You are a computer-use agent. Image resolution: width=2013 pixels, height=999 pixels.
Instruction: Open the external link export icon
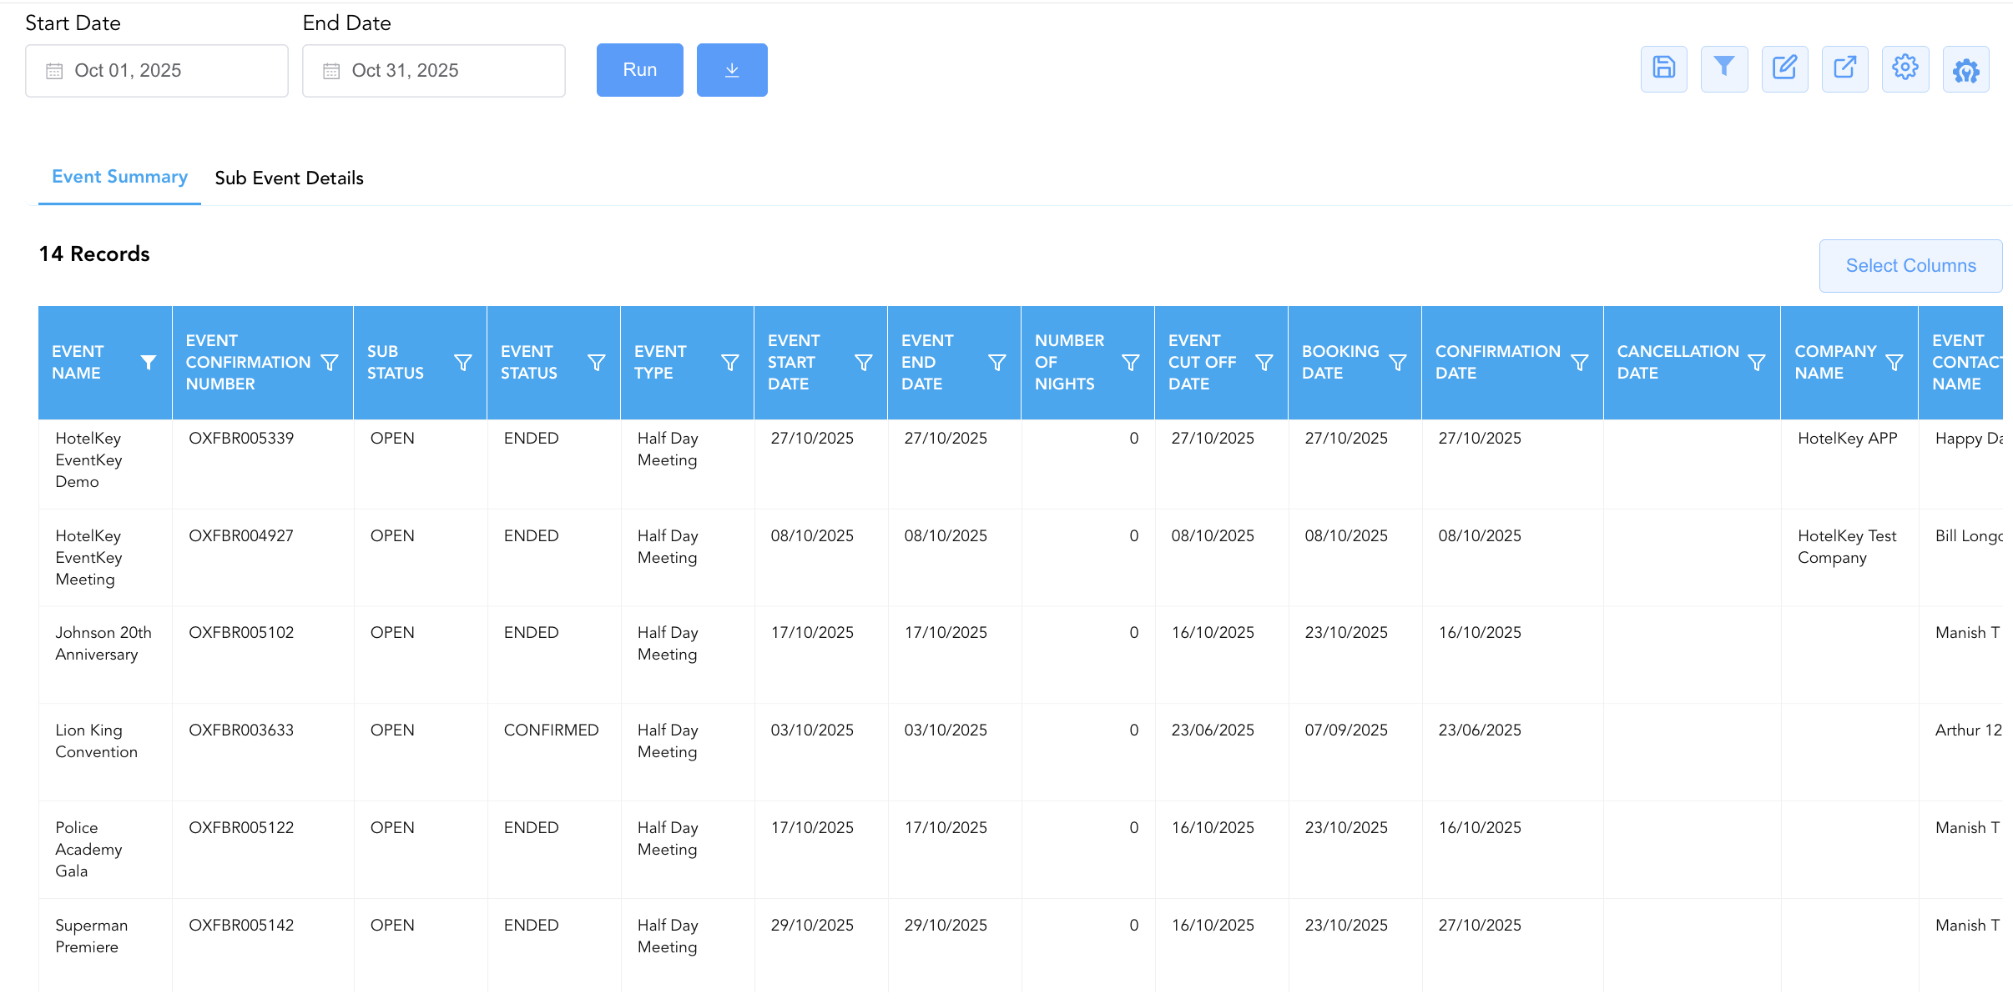[x=1844, y=68]
